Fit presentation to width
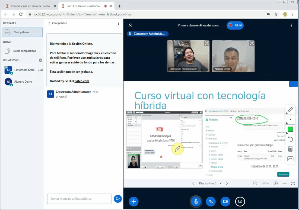The width and height of the screenshot is (299, 210). pos(284,183)
